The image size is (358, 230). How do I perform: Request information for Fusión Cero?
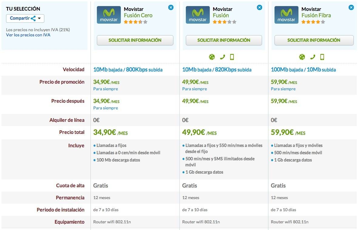[135, 40]
